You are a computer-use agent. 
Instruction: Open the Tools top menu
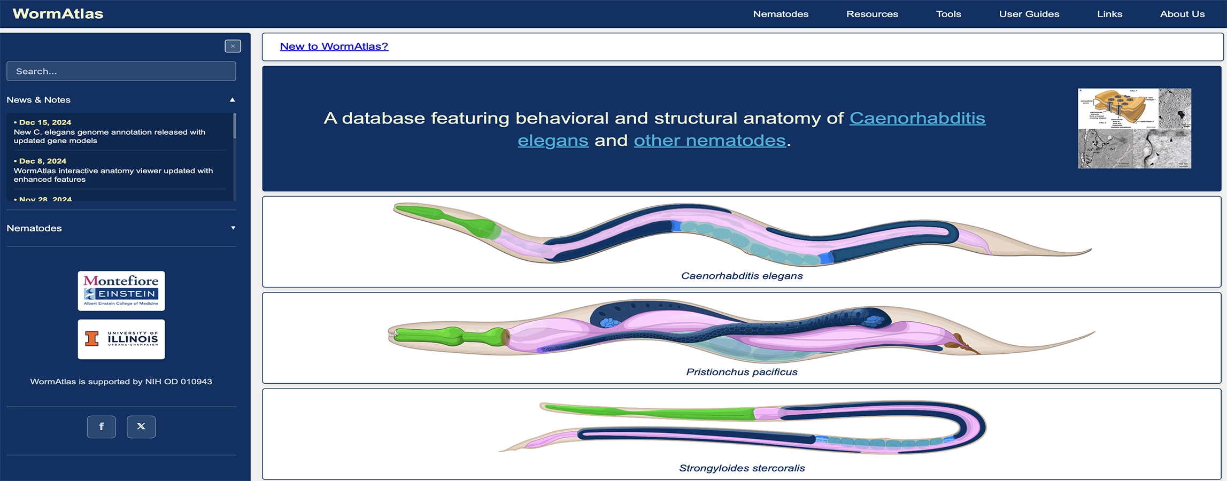[948, 14]
